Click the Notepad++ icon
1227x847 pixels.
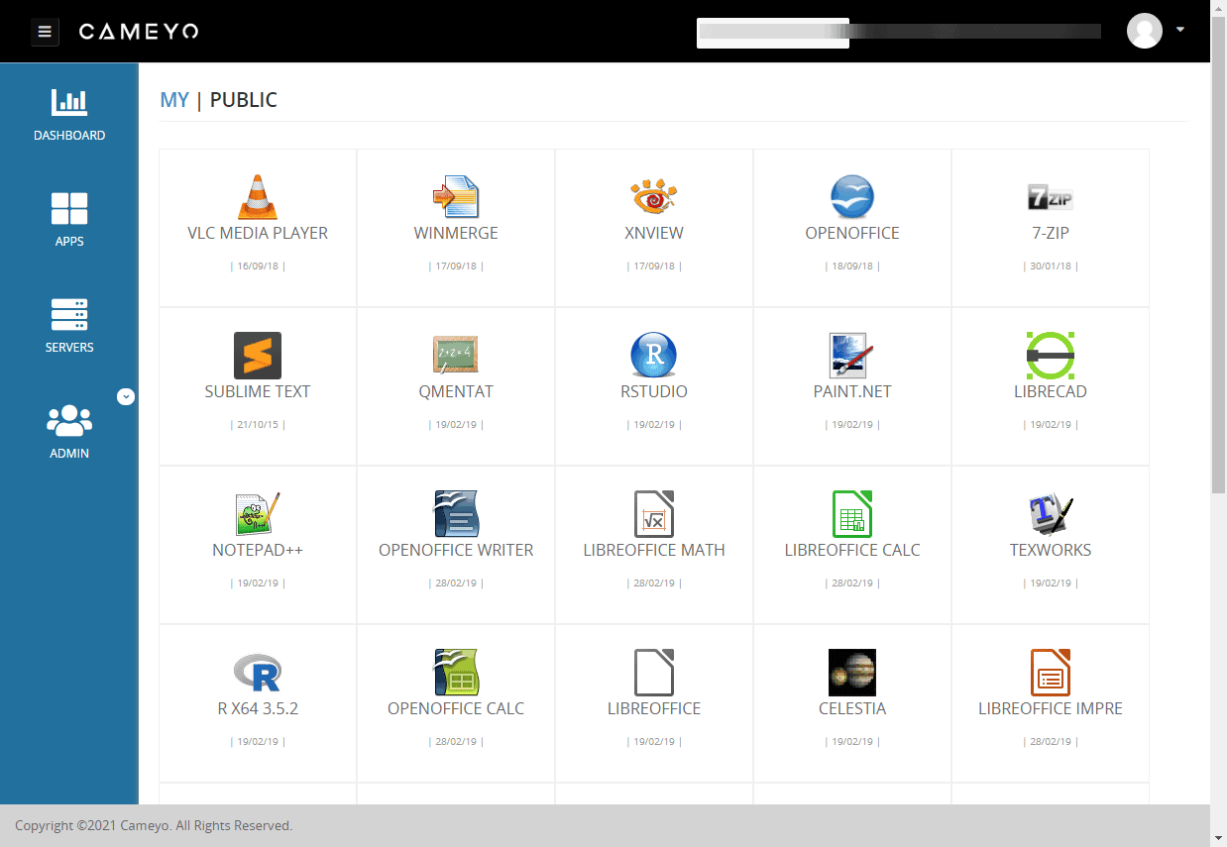pyautogui.click(x=258, y=513)
